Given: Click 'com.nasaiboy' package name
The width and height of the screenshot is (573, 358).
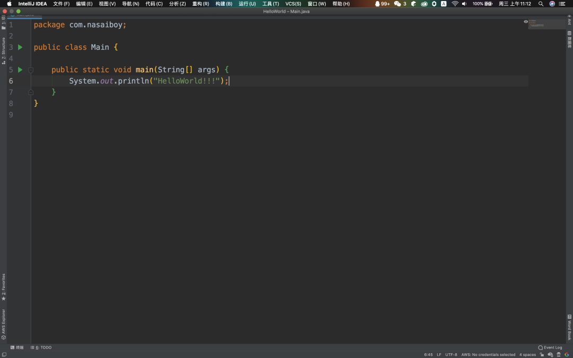Looking at the screenshot, I should 95,25.
